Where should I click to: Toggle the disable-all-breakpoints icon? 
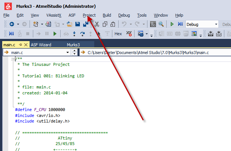tap(129, 34)
